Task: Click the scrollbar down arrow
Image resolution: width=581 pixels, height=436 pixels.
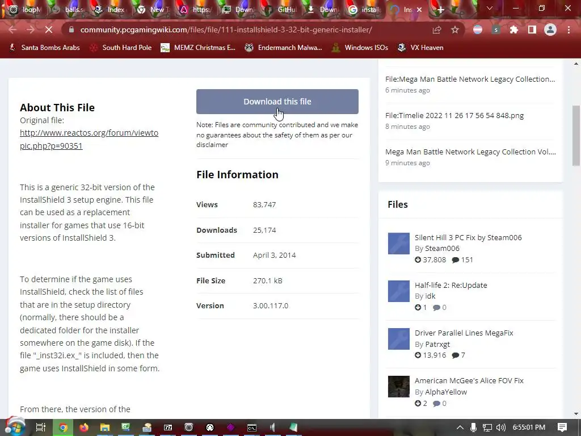Action: pyautogui.click(x=576, y=414)
